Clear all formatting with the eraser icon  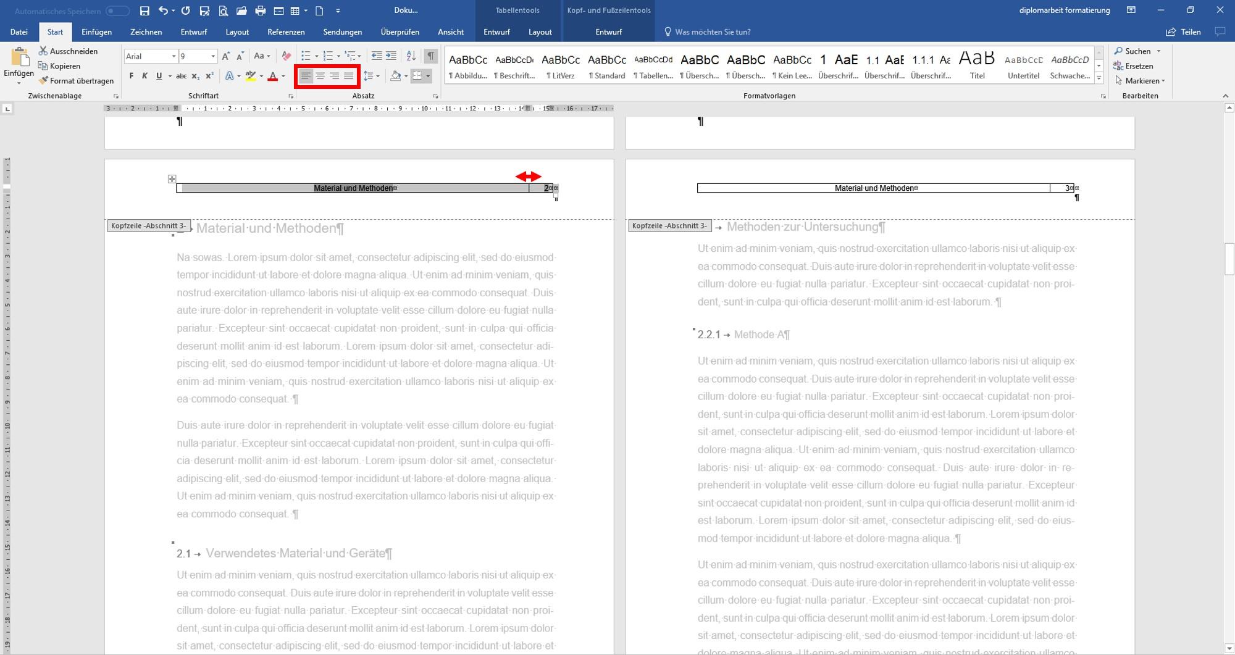point(286,56)
